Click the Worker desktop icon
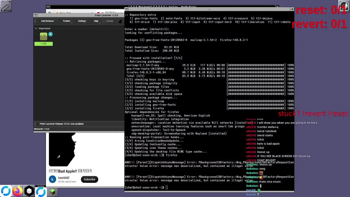Image resolution: width=350 pixels, height=197 pixels. pos(6,6)
